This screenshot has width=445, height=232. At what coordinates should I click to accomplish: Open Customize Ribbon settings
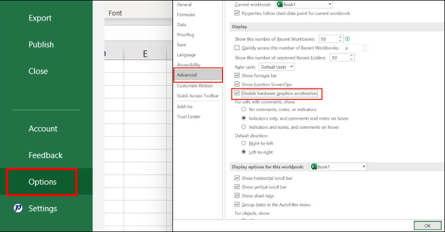click(x=195, y=86)
